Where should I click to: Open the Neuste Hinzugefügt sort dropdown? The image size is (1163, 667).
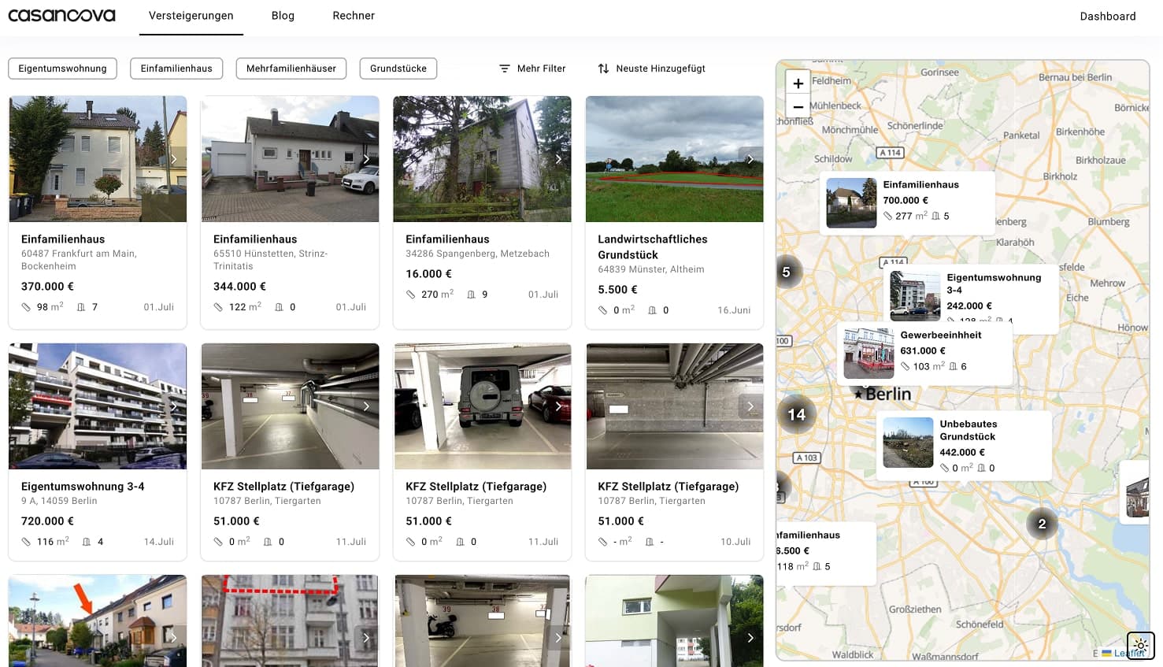click(x=652, y=69)
